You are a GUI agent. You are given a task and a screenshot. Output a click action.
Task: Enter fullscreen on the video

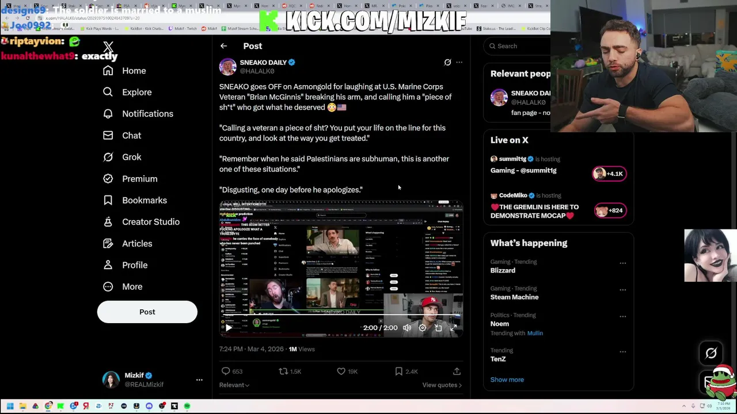(454, 328)
